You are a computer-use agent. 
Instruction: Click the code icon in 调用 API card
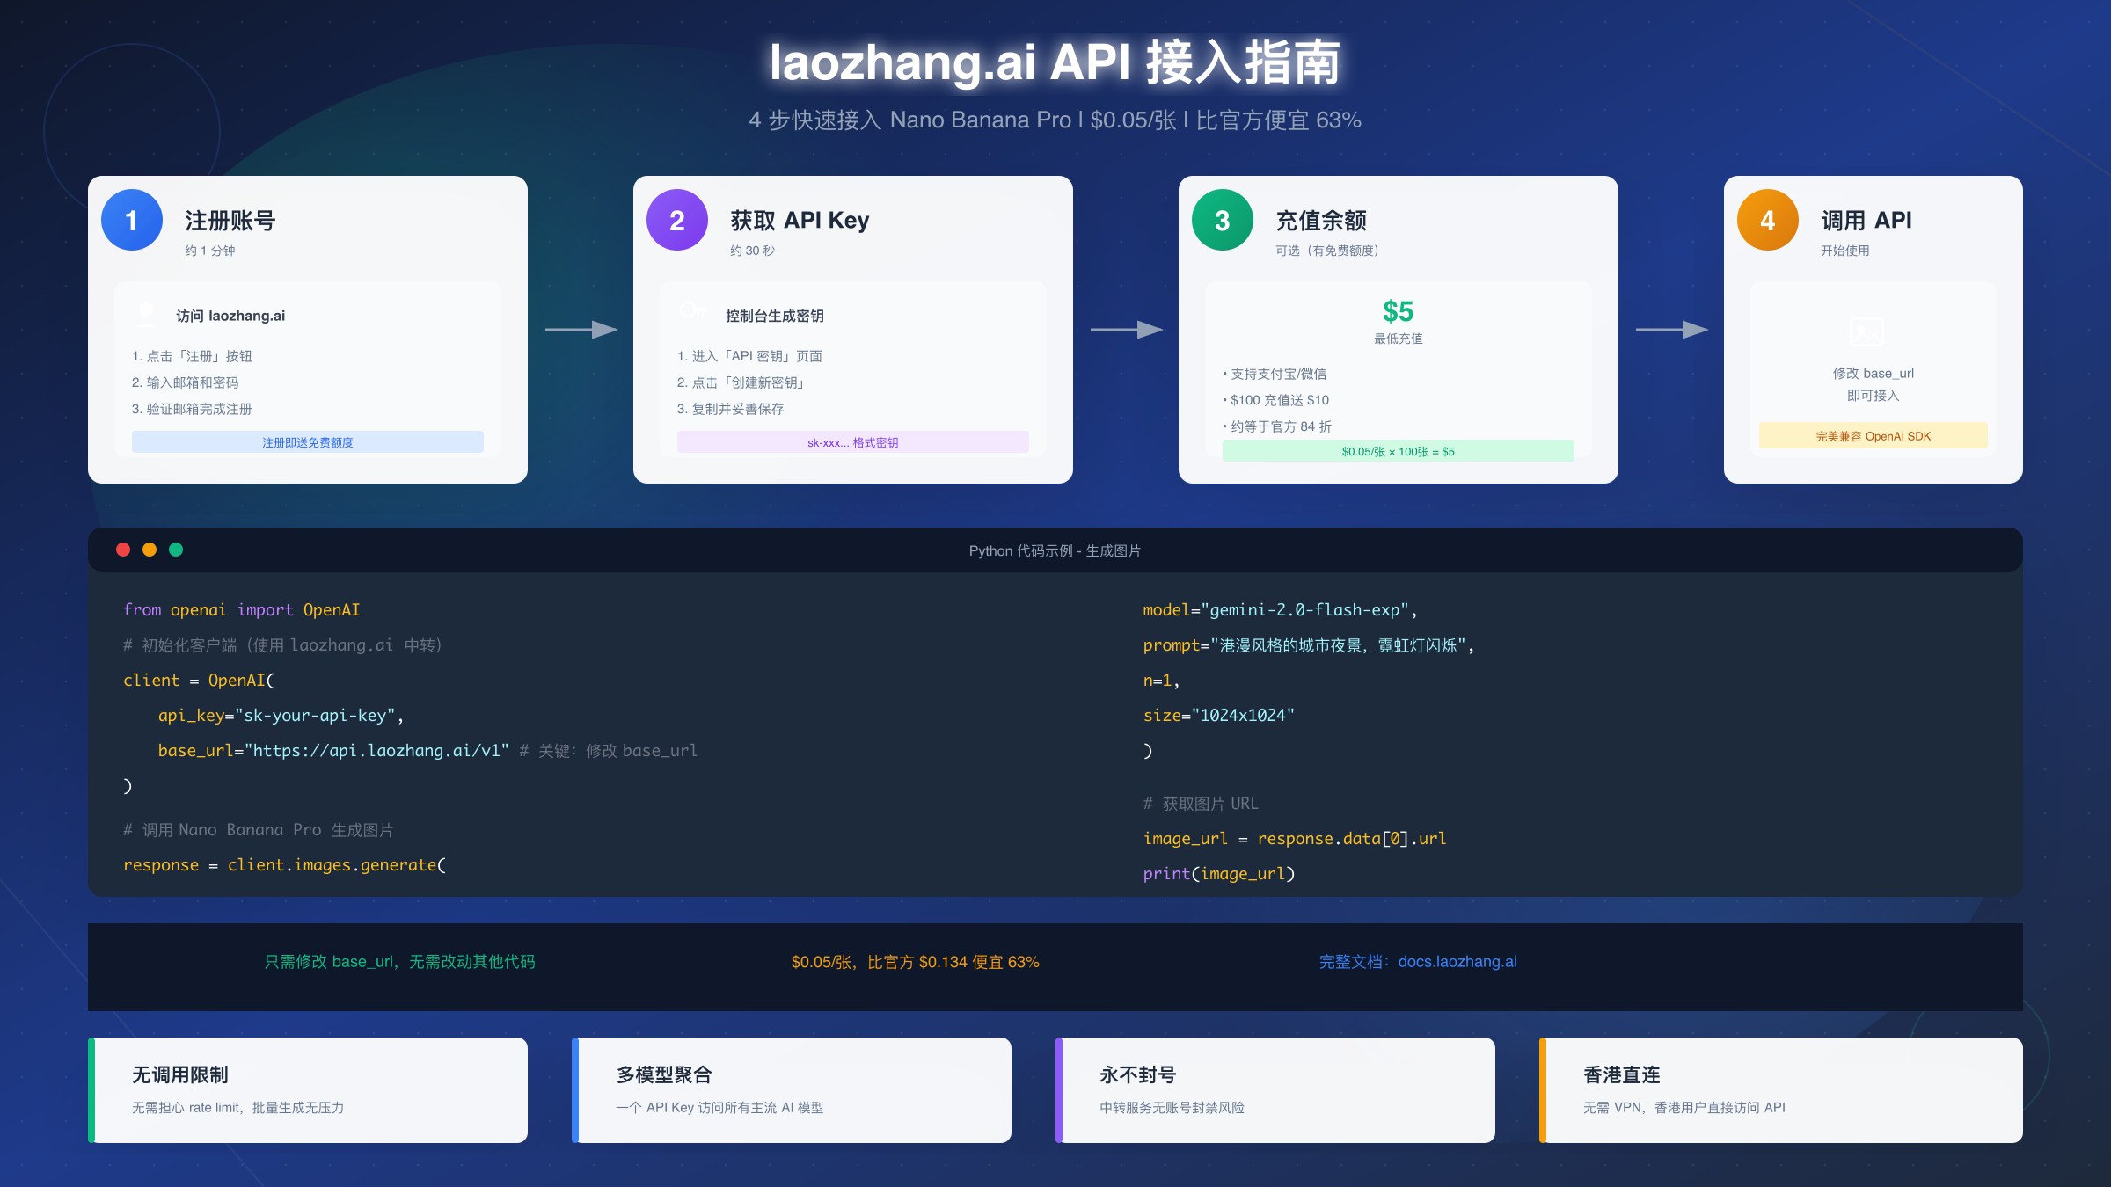1866,331
